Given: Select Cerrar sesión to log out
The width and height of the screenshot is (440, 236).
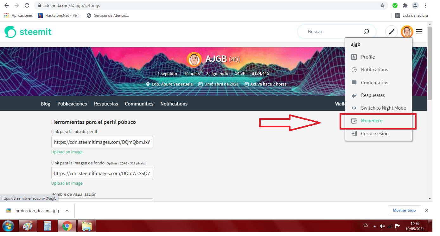Looking at the screenshot, I should tap(379, 134).
